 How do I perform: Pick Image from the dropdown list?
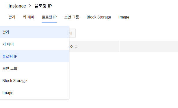point(34,93)
